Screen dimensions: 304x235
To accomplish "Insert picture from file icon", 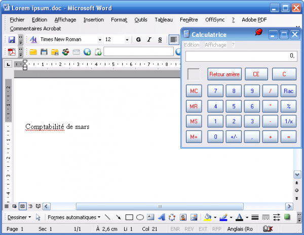I will [194, 217].
